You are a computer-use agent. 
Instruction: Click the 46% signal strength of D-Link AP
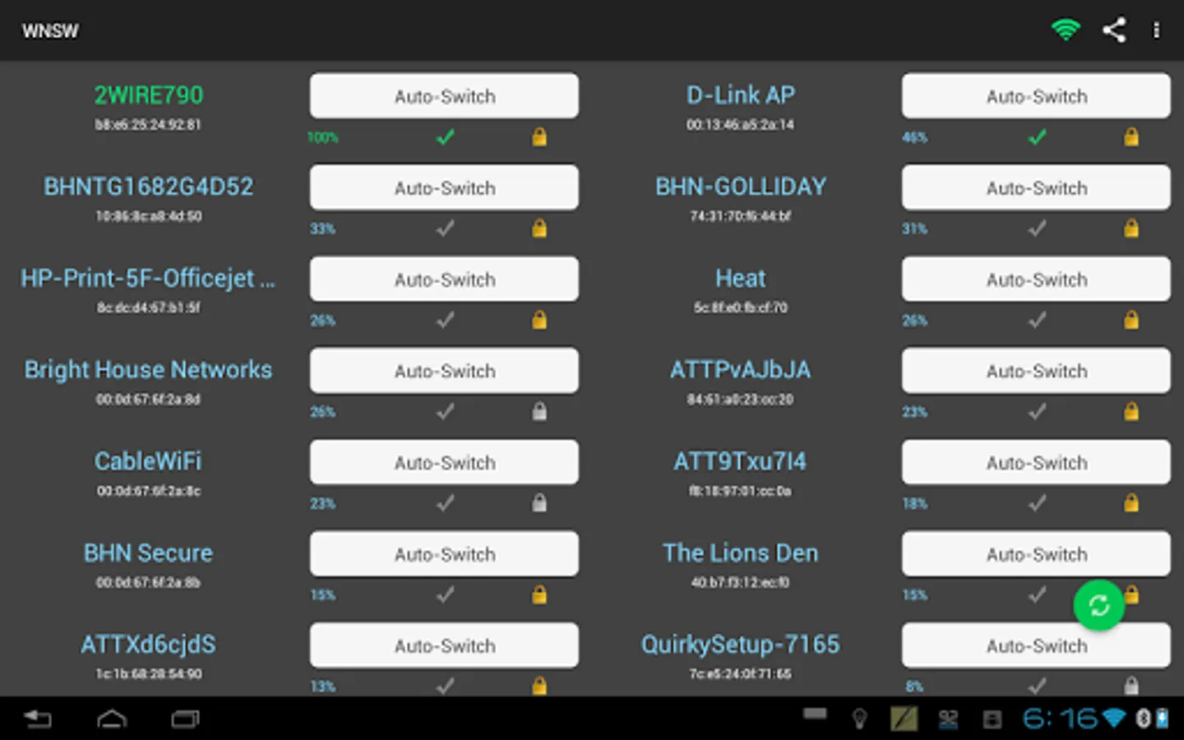pos(914,137)
